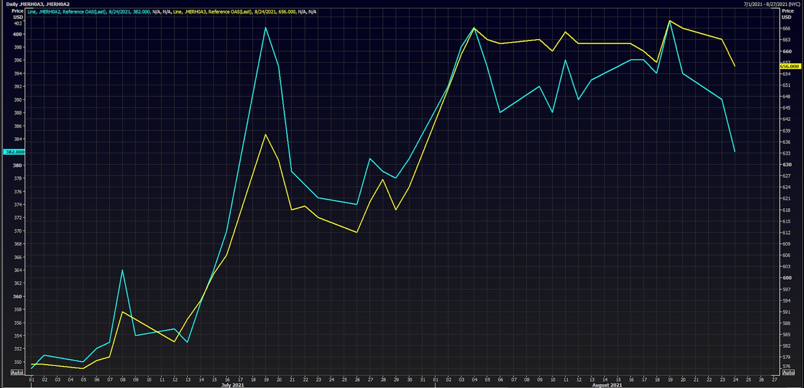The width and height of the screenshot is (804, 388).
Task: Click the 666 value on right axis
Action: [786, 29]
